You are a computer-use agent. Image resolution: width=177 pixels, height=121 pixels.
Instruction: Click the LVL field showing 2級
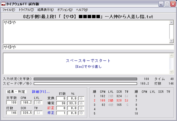38,103
